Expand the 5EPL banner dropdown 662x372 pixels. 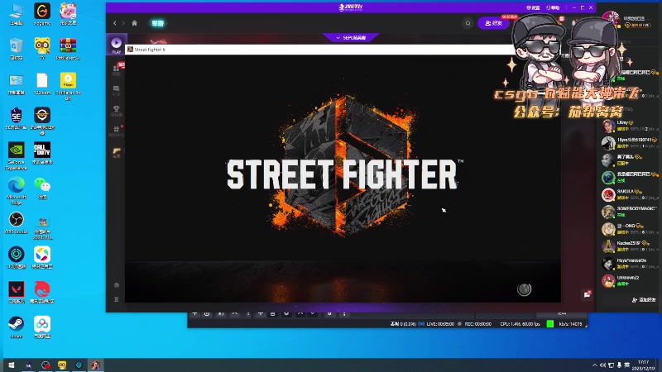tap(351, 38)
